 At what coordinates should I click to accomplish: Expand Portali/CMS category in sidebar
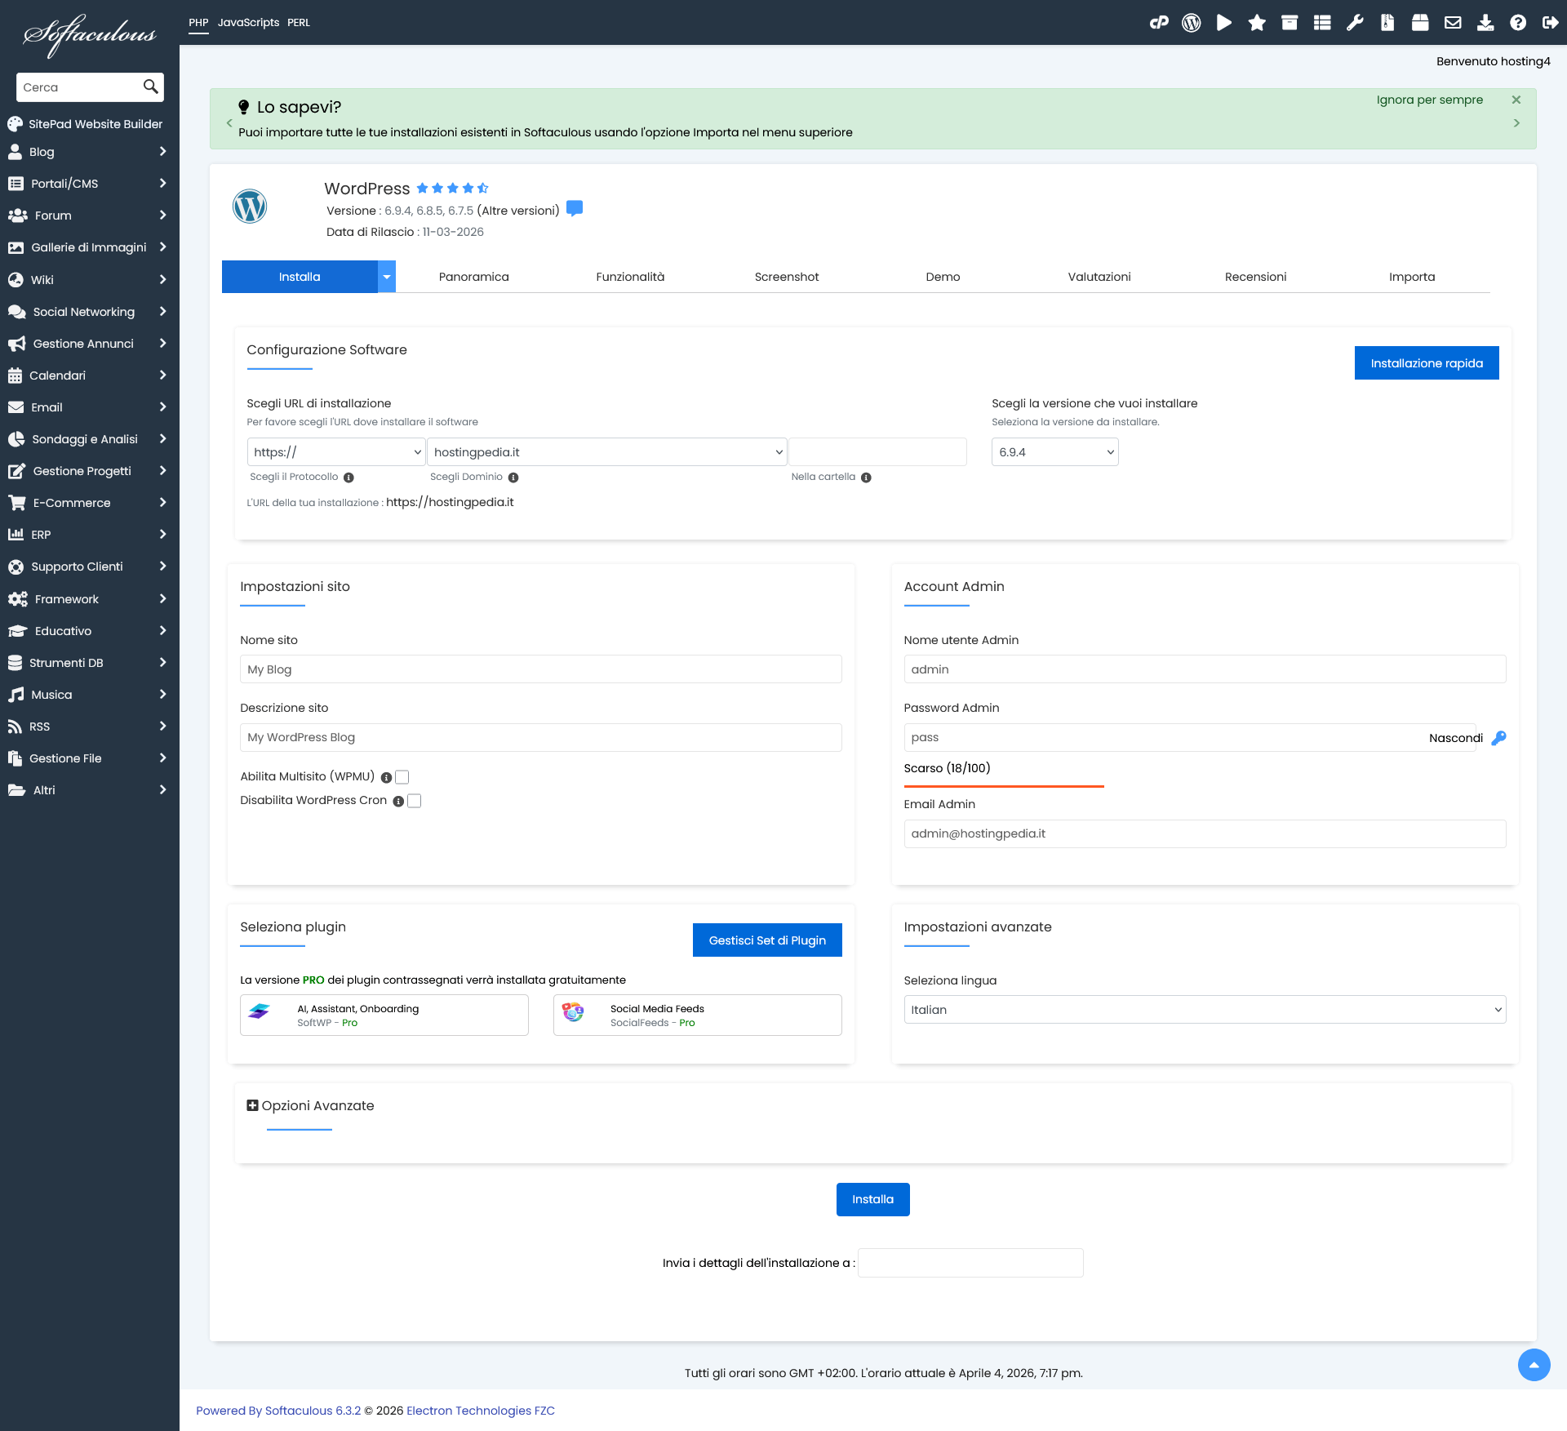[x=90, y=184]
